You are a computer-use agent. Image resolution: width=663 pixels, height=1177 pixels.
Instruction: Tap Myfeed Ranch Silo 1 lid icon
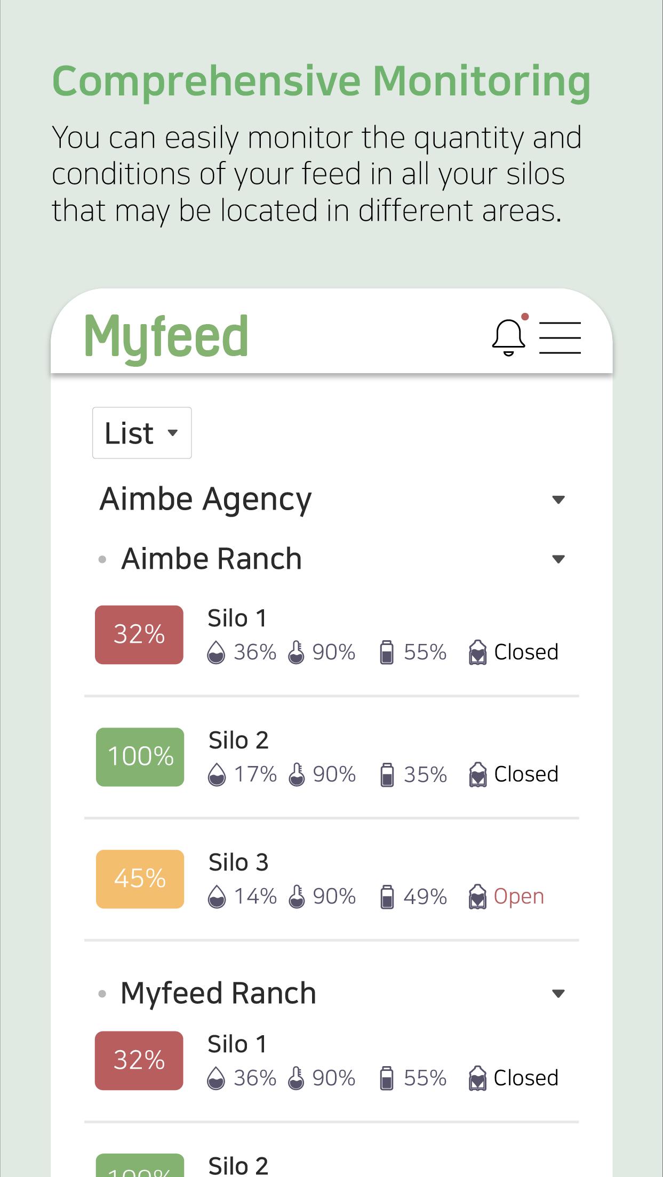tap(477, 1078)
